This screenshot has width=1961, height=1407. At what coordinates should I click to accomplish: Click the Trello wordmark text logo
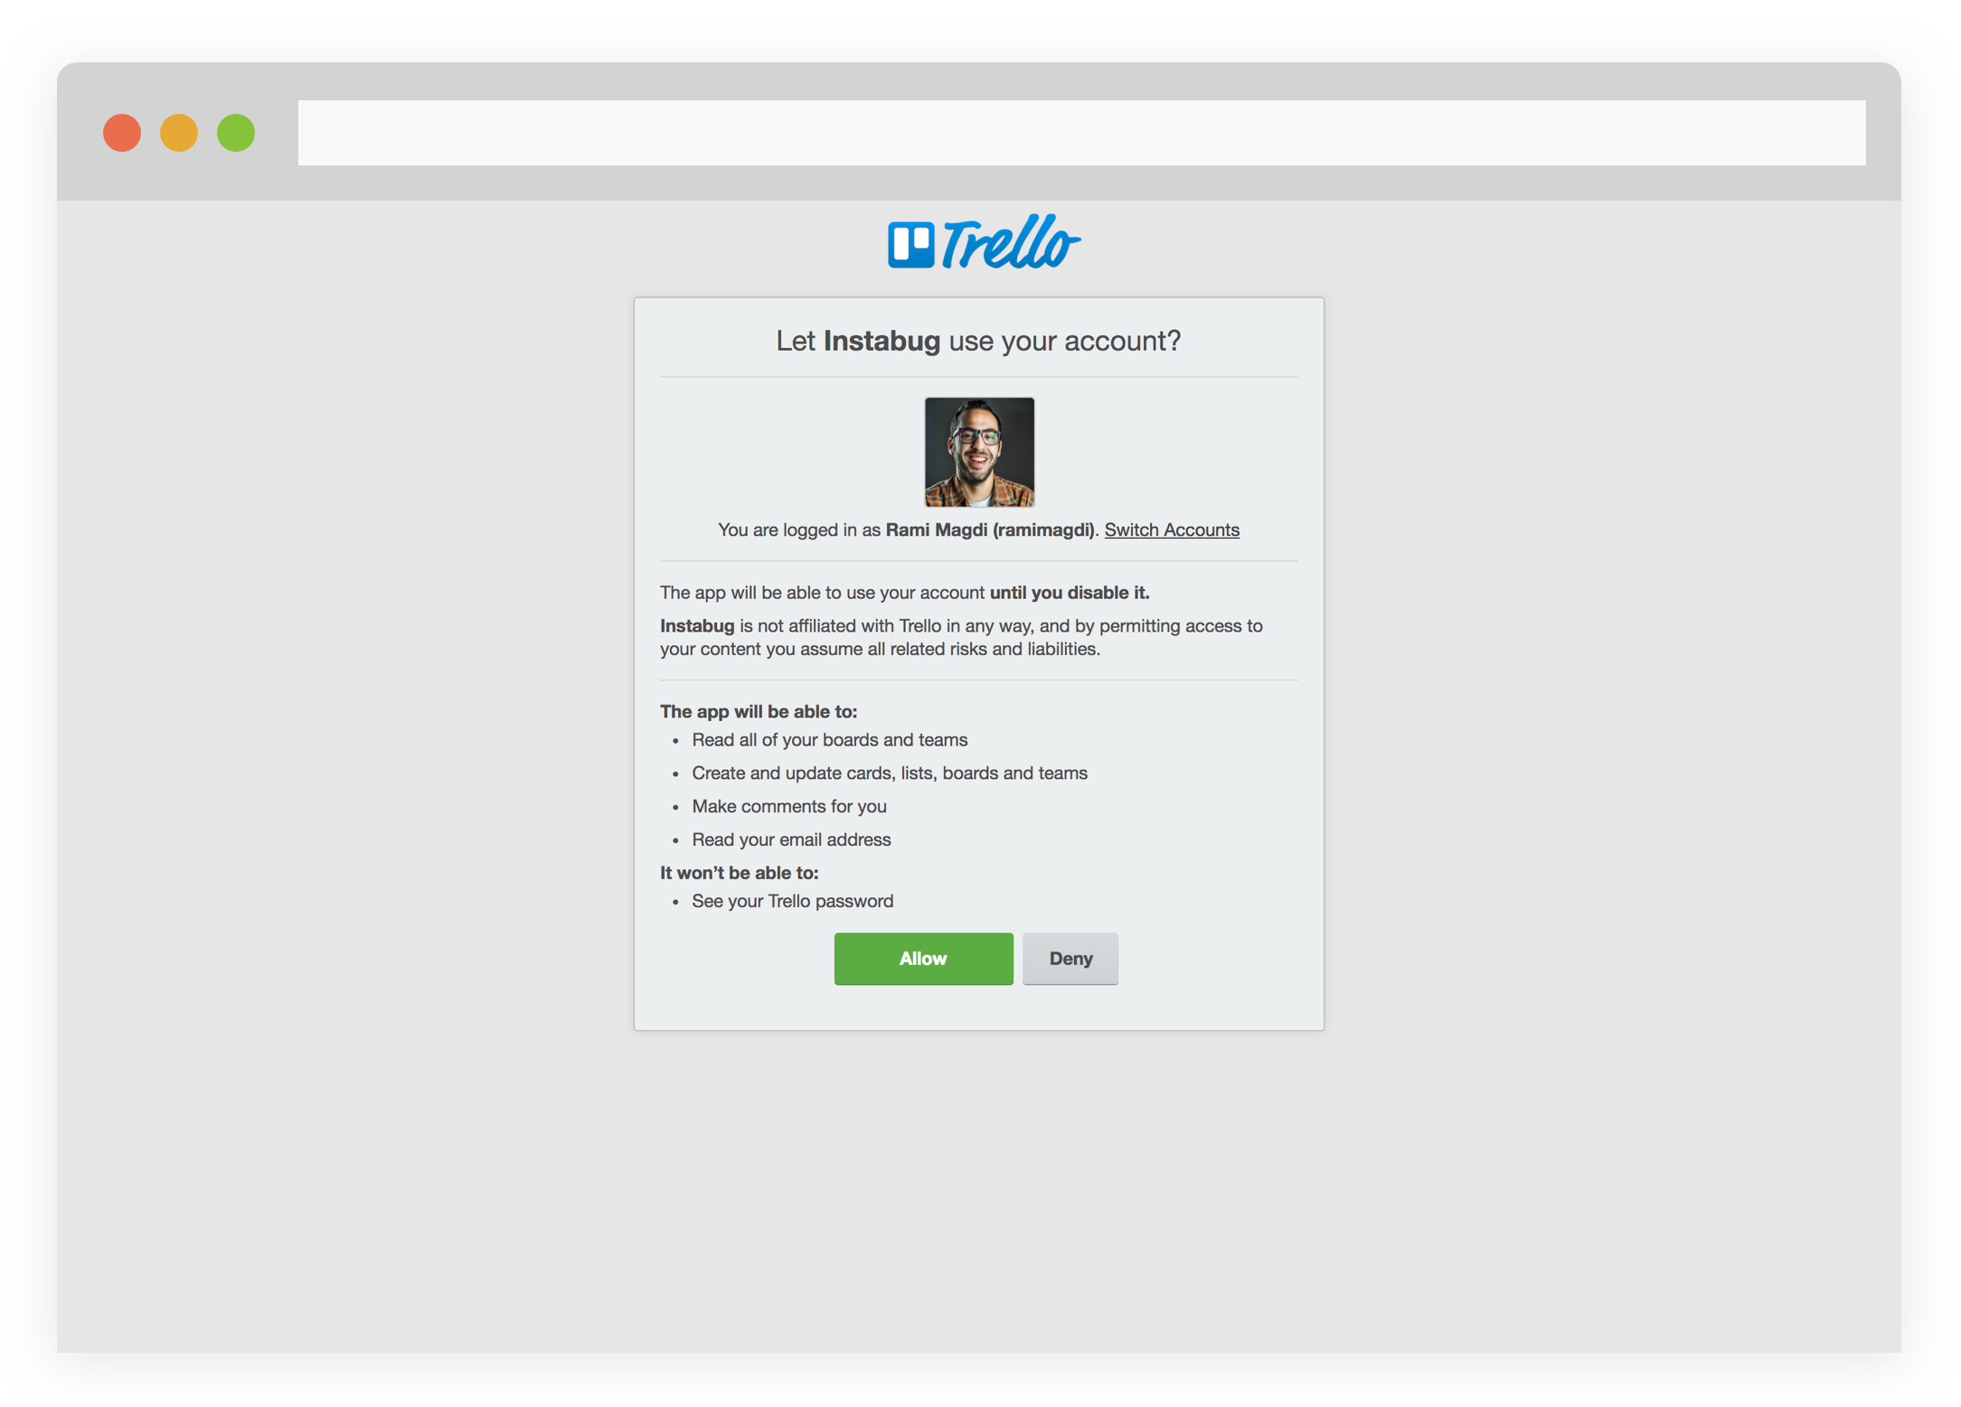pos(1011,242)
